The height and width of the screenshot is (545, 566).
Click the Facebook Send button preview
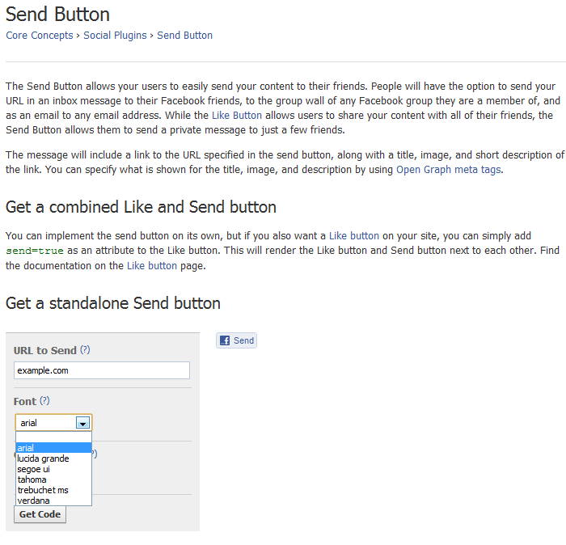236,340
